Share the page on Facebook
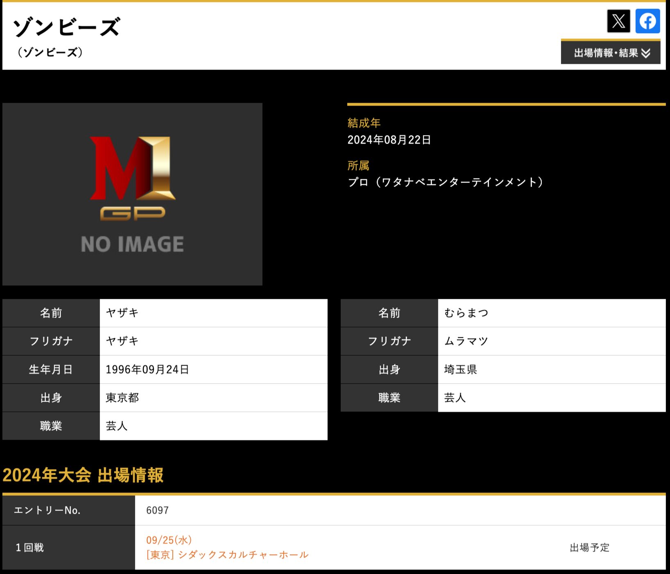This screenshot has width=670, height=574. tap(647, 21)
